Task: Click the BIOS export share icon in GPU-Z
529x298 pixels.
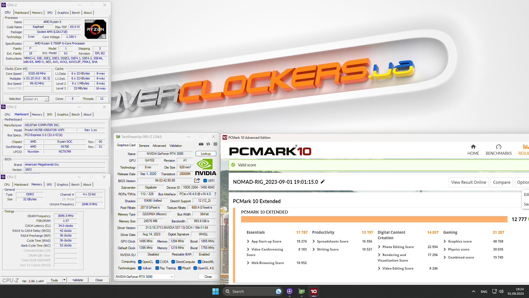Action: [197, 180]
